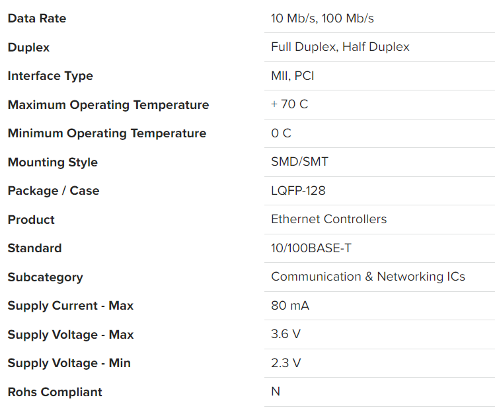
Task: Click the Interface Type label
Action: coord(50,76)
